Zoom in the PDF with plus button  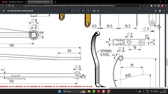tap(88, 11)
